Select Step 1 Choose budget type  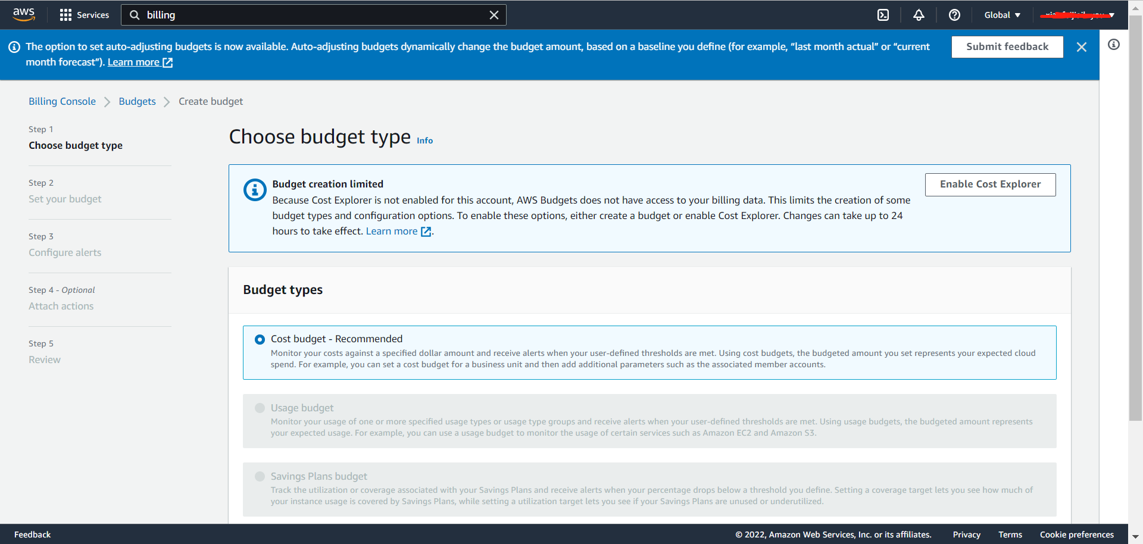pos(76,145)
